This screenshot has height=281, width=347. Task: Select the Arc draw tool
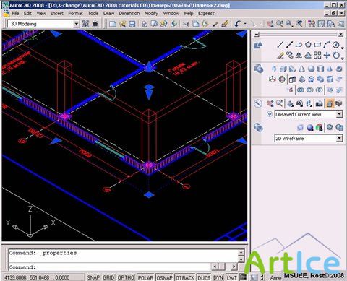tap(327, 45)
